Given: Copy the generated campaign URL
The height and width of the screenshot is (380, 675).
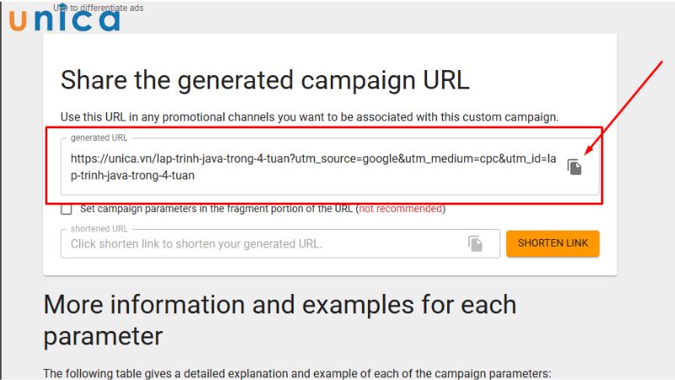Looking at the screenshot, I should [x=575, y=167].
